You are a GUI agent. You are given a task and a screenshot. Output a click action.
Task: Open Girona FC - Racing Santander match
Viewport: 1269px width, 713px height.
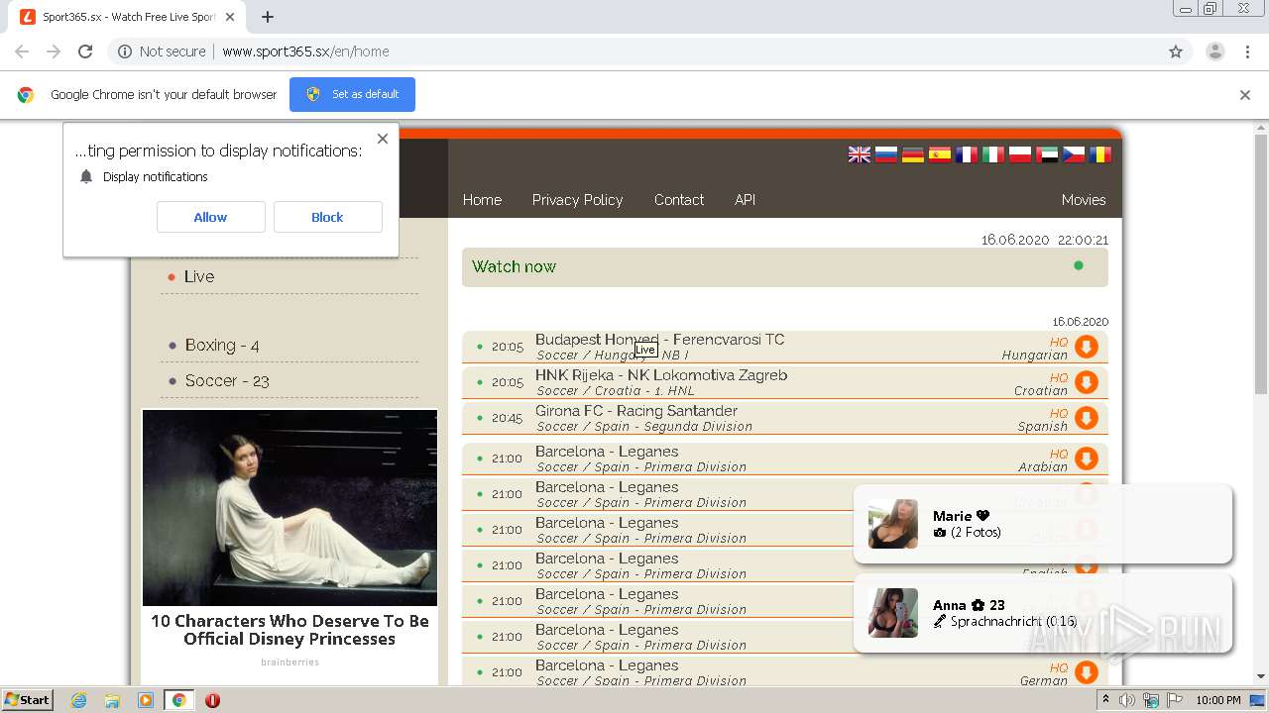coord(636,411)
